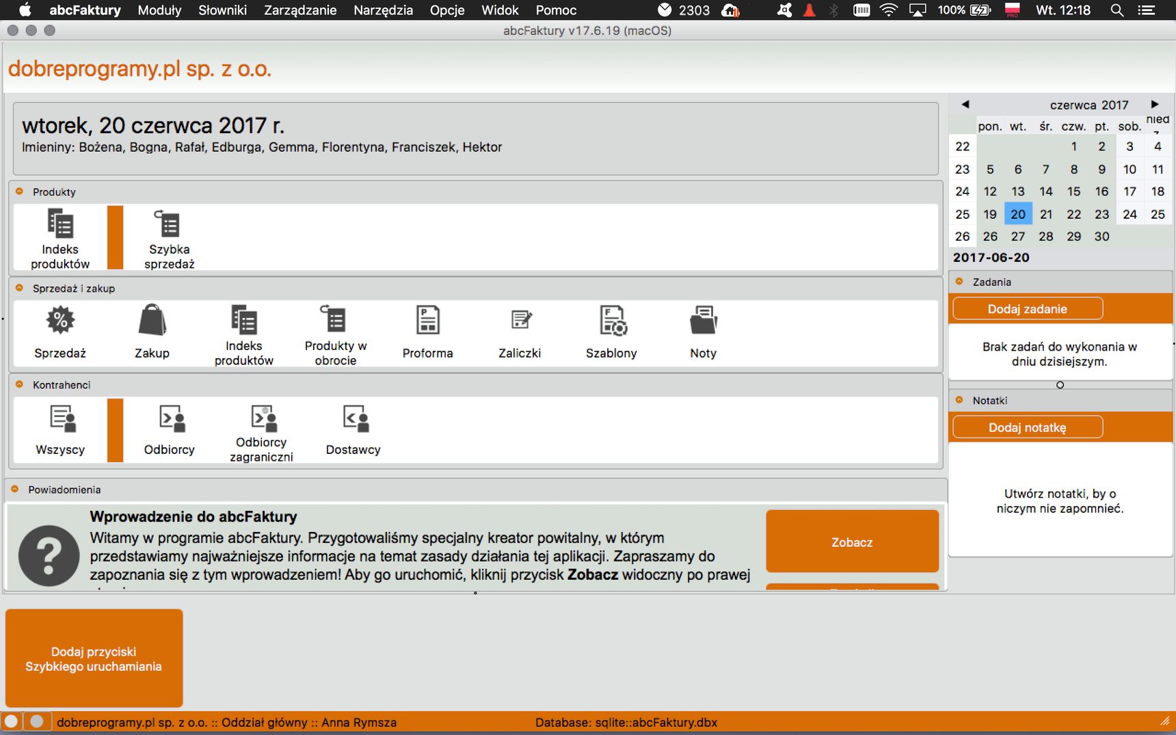Open the Moduły menu

click(x=159, y=10)
